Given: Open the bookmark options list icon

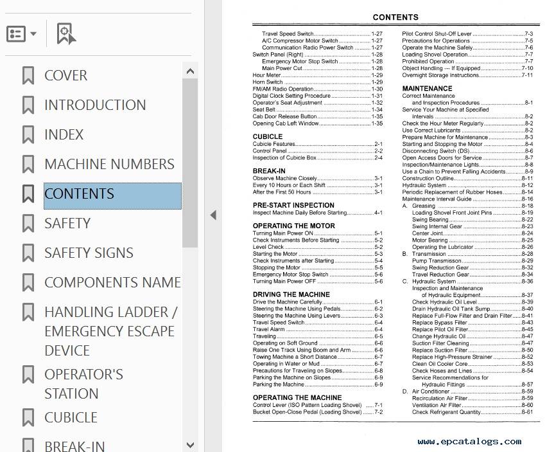Looking at the screenshot, I should 16,34.
